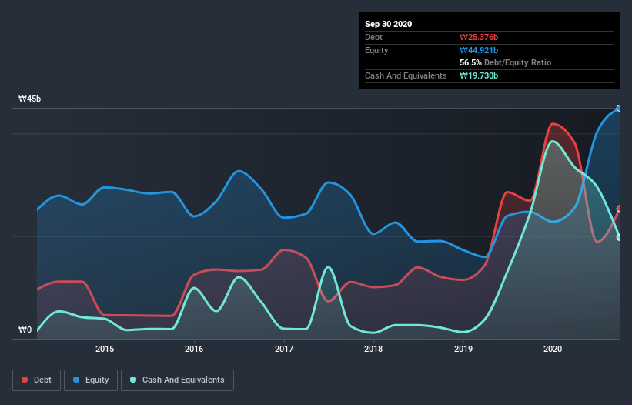The height and width of the screenshot is (405, 632).
Task: Click the 2017 x-axis label
Action: [x=284, y=349]
